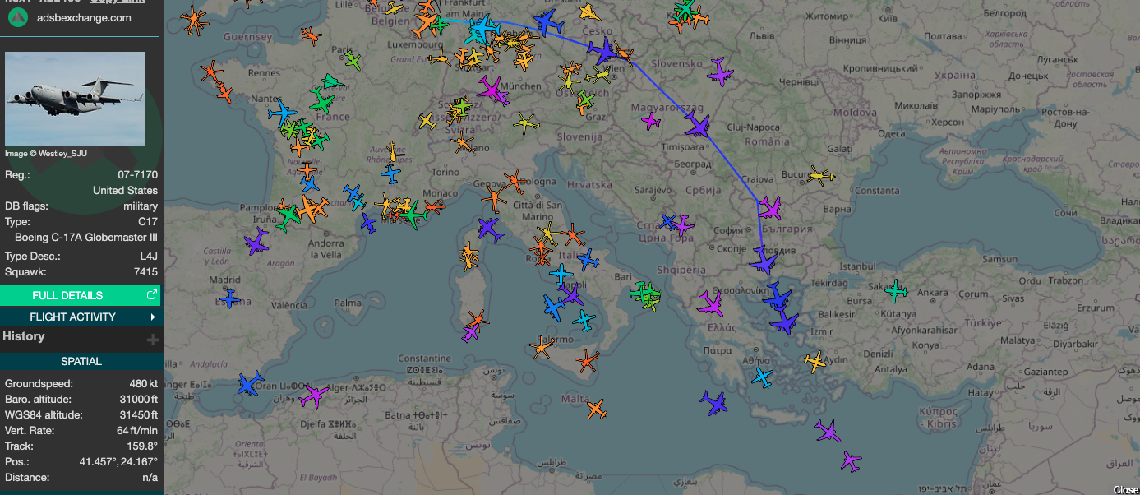Viewport: 1140px width, 495px height.
Task: Open the Full Details button
Action: click(x=81, y=295)
